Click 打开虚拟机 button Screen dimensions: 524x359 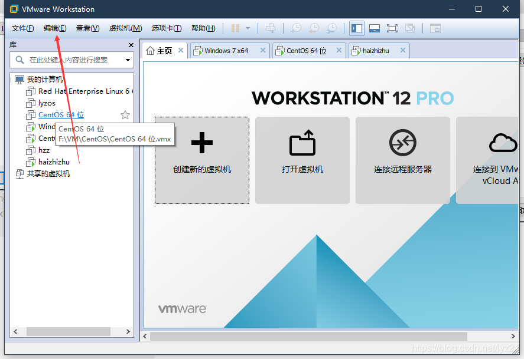(302, 160)
